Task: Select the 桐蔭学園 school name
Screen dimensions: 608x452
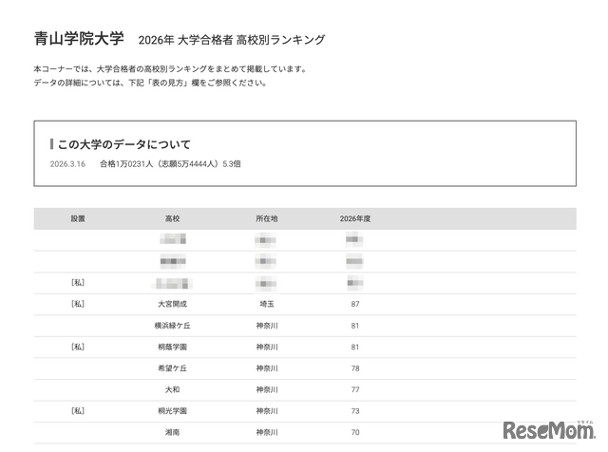Action: click(172, 347)
